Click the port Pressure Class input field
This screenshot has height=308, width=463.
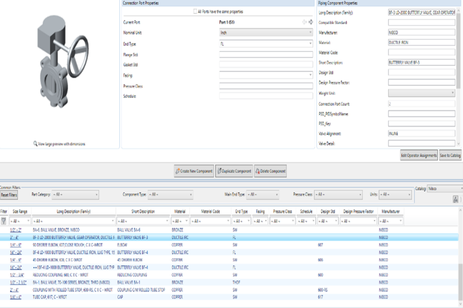click(x=266, y=86)
